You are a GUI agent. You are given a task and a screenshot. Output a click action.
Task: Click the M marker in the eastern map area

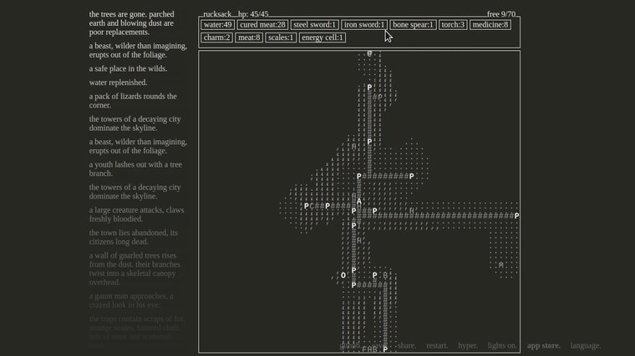coord(501,265)
